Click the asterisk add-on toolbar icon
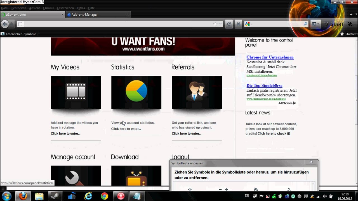Image resolution: width=358 pixels, height=201 pixels. point(350,24)
